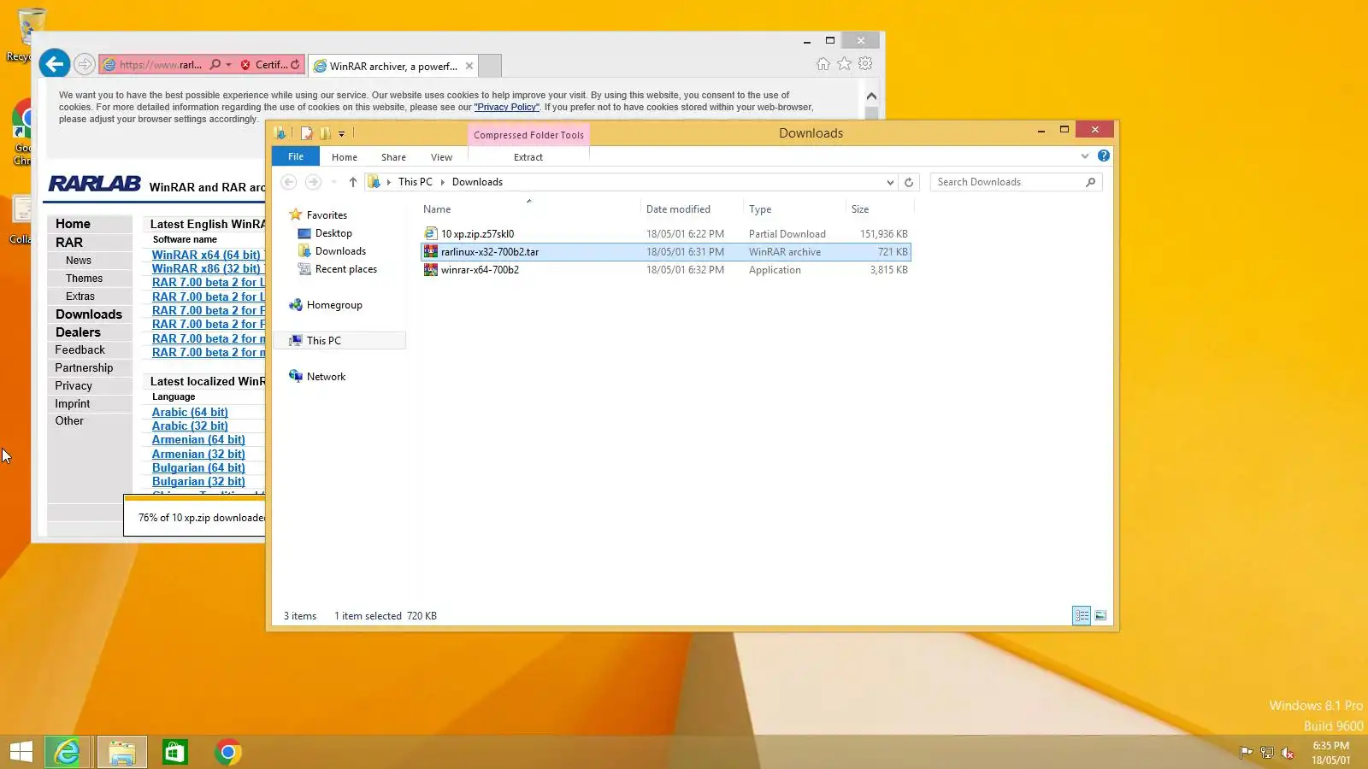This screenshot has width=1368, height=769.
Task: Open Internet Explorer from the taskbar
Action: [67, 752]
